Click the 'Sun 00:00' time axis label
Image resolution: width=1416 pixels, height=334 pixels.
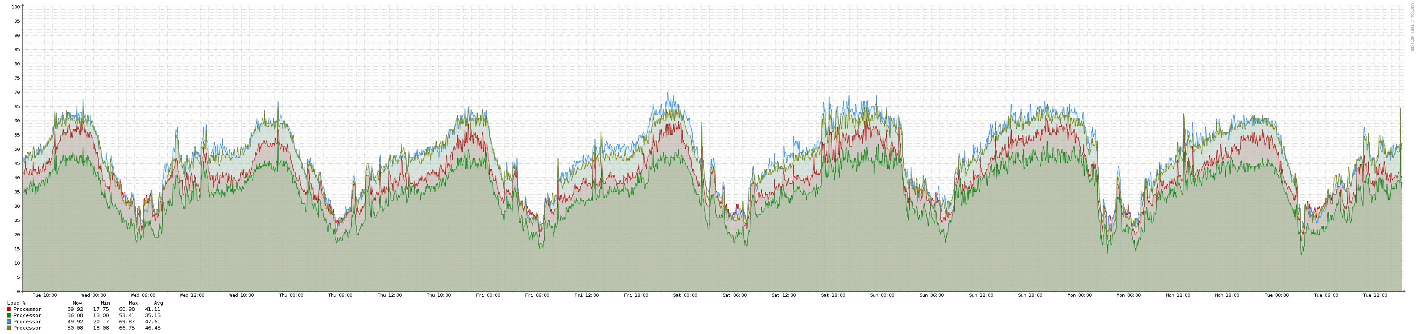(882, 296)
